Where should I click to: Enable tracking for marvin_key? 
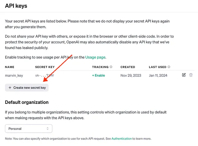[98, 75]
